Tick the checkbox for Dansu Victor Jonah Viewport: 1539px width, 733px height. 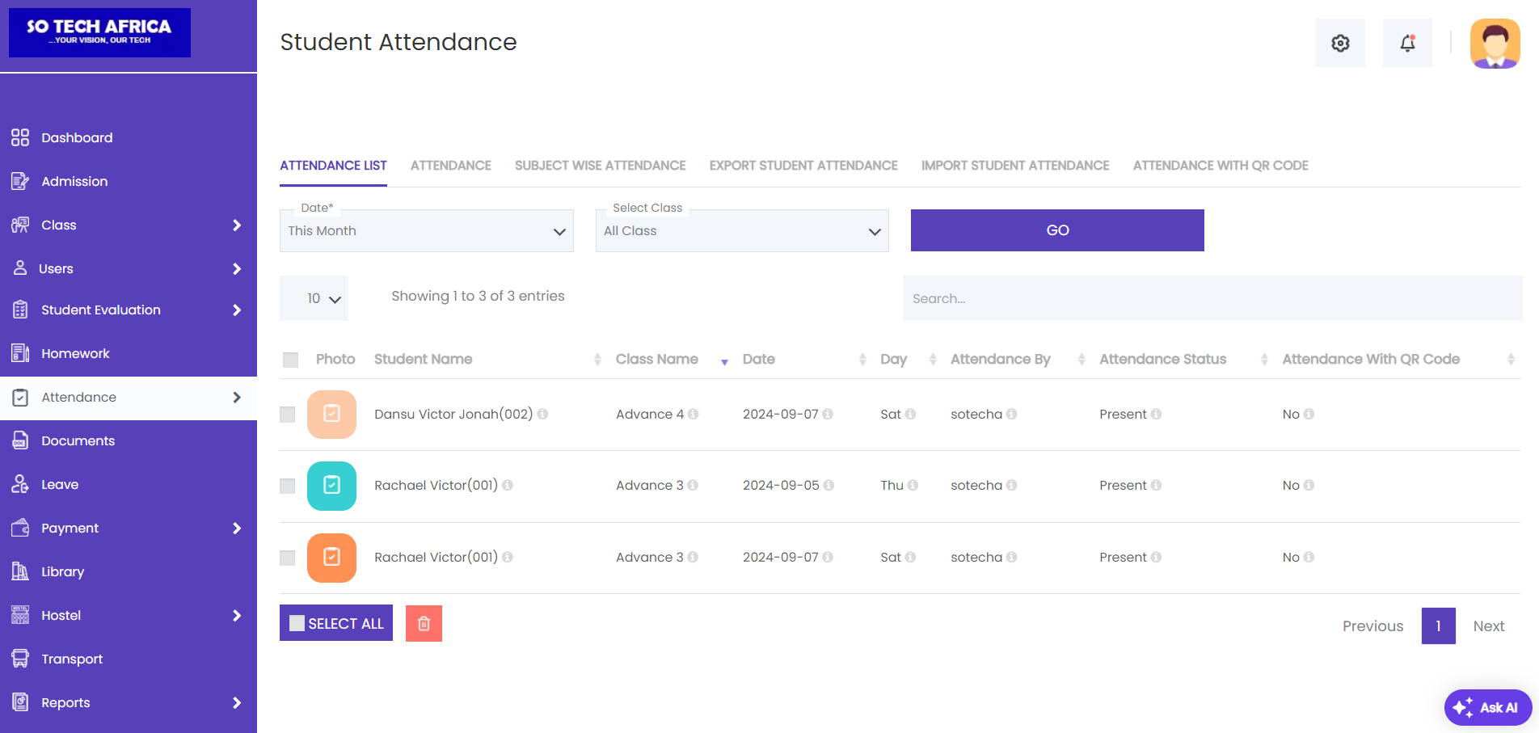click(288, 415)
